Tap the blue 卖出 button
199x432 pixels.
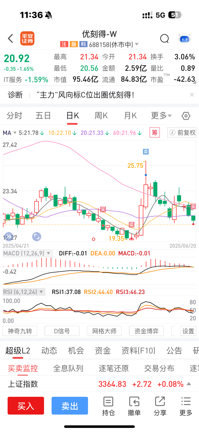70,406
